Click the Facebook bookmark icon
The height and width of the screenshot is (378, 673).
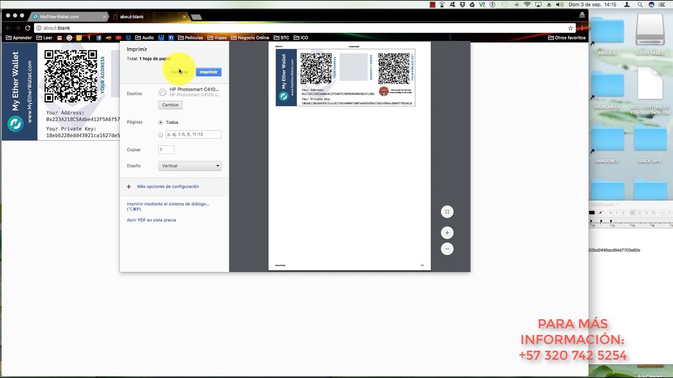point(98,38)
